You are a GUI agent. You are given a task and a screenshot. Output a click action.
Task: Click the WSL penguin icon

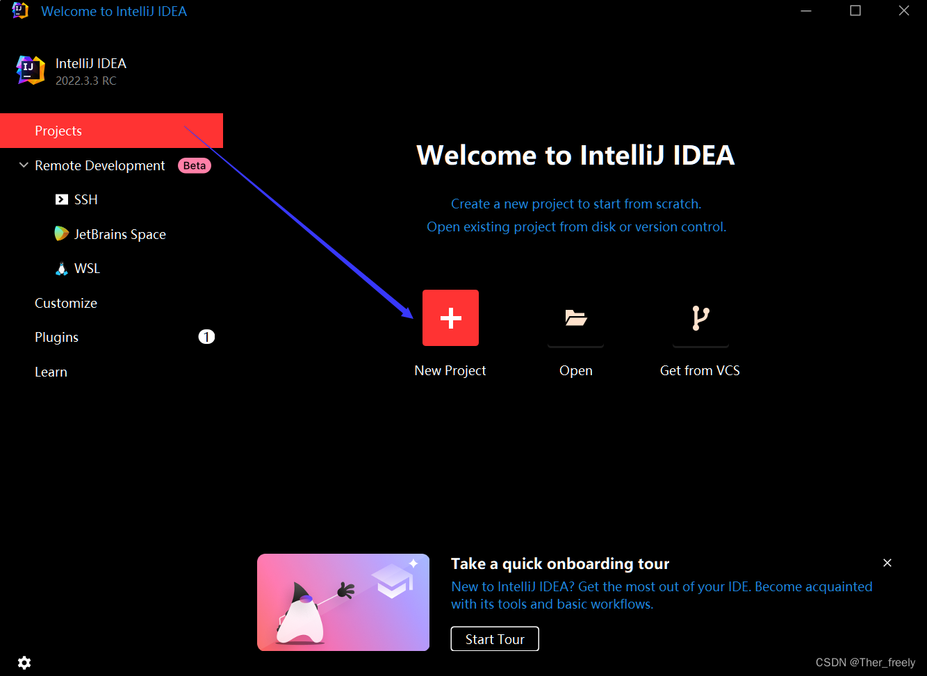62,268
